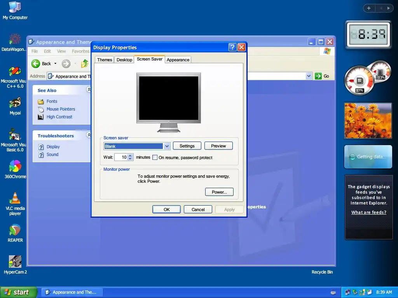Open the address bar dropdown arrow

click(x=309, y=76)
